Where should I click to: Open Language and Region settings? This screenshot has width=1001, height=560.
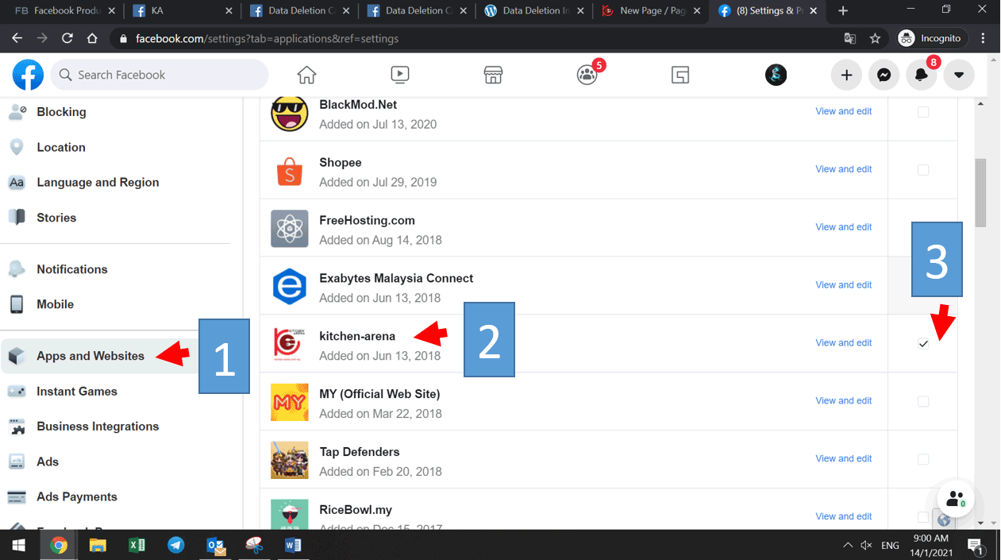click(x=98, y=182)
